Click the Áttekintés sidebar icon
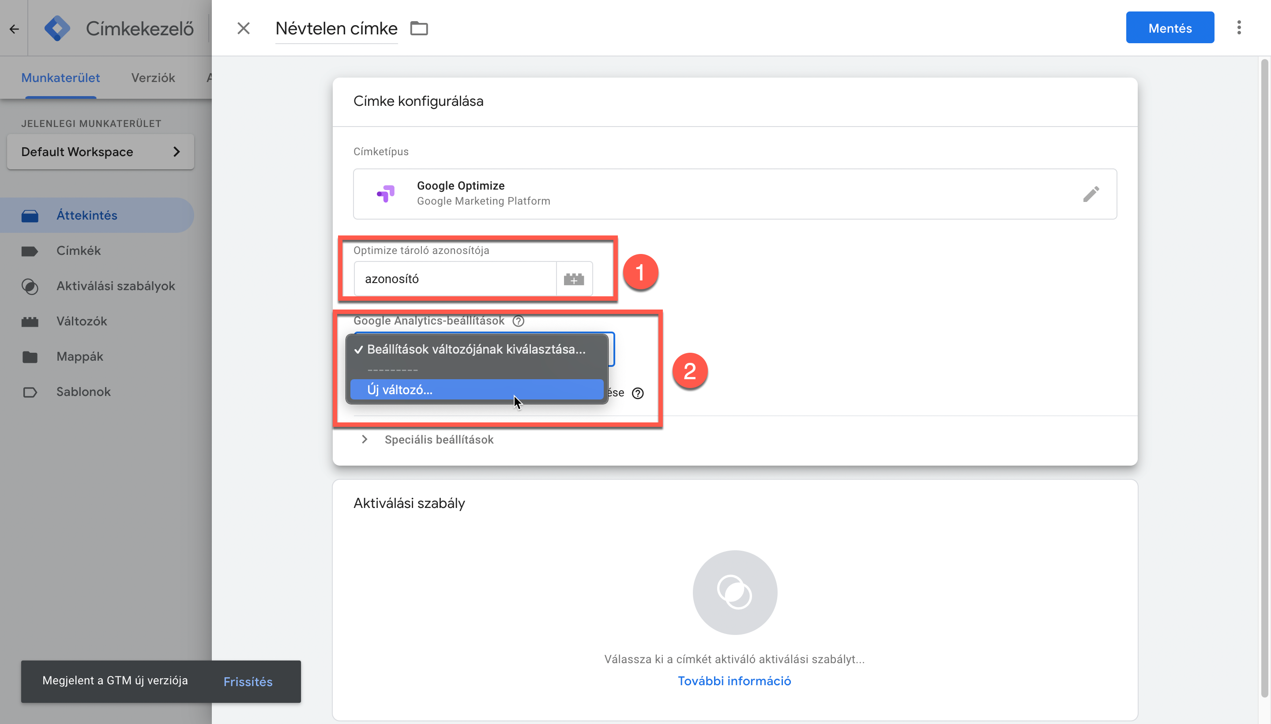The height and width of the screenshot is (724, 1271). point(30,216)
